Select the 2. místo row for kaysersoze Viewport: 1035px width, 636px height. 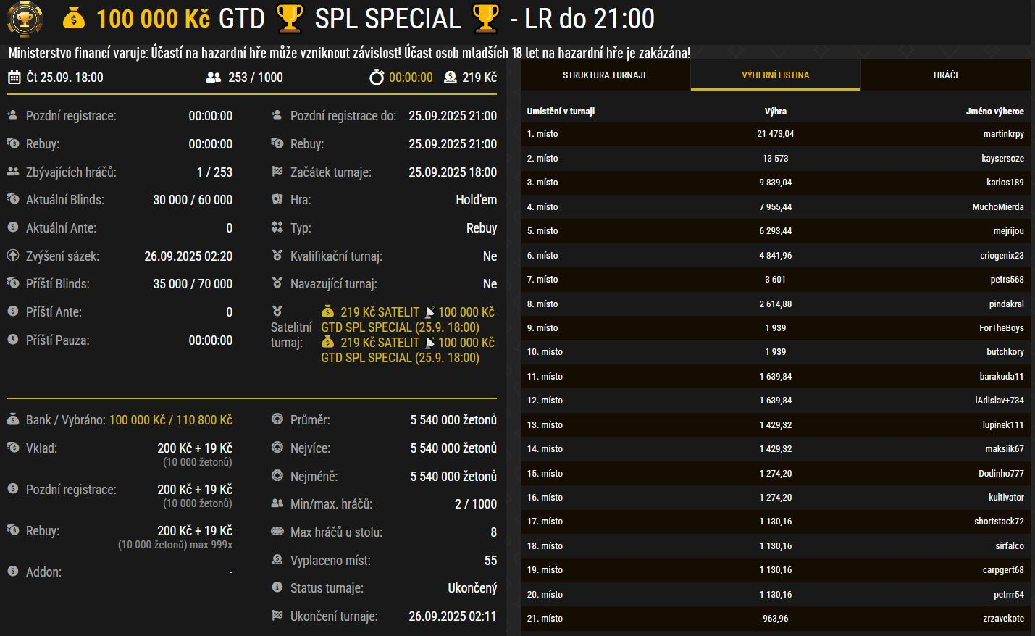(775, 159)
